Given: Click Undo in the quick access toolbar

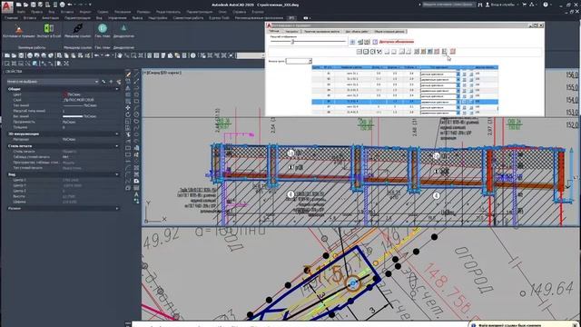Looking at the screenshot, I should pos(71,5).
